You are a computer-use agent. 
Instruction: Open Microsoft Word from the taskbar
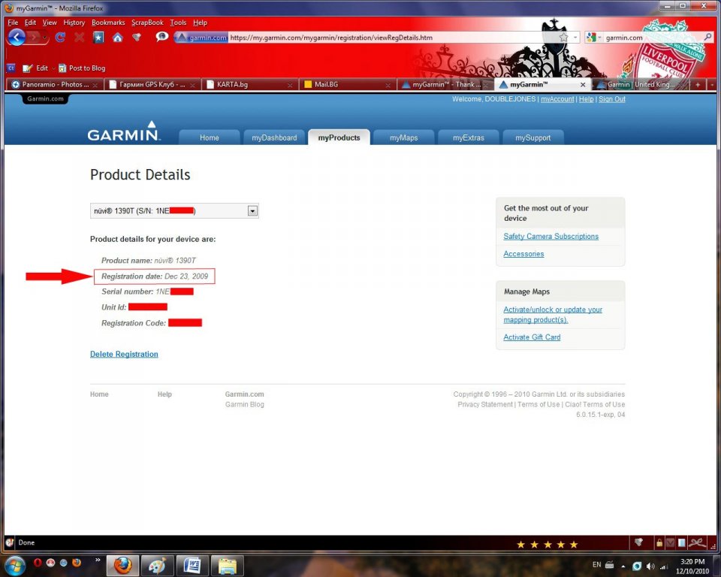pos(192,566)
